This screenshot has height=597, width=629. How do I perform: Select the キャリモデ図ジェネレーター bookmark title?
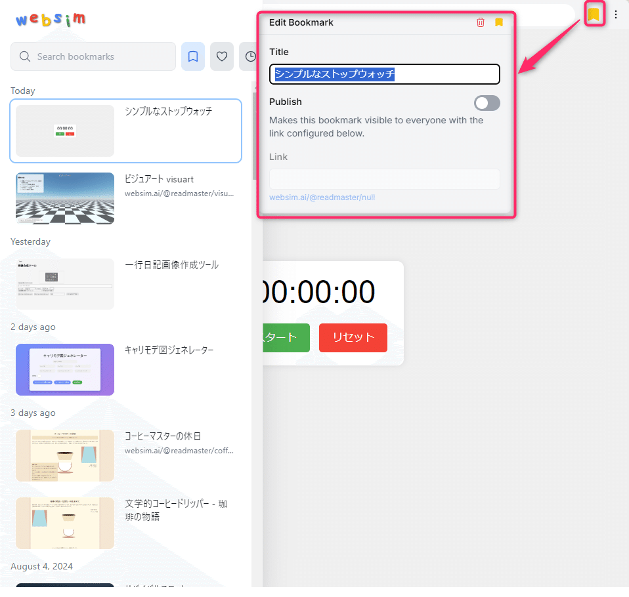click(x=169, y=350)
